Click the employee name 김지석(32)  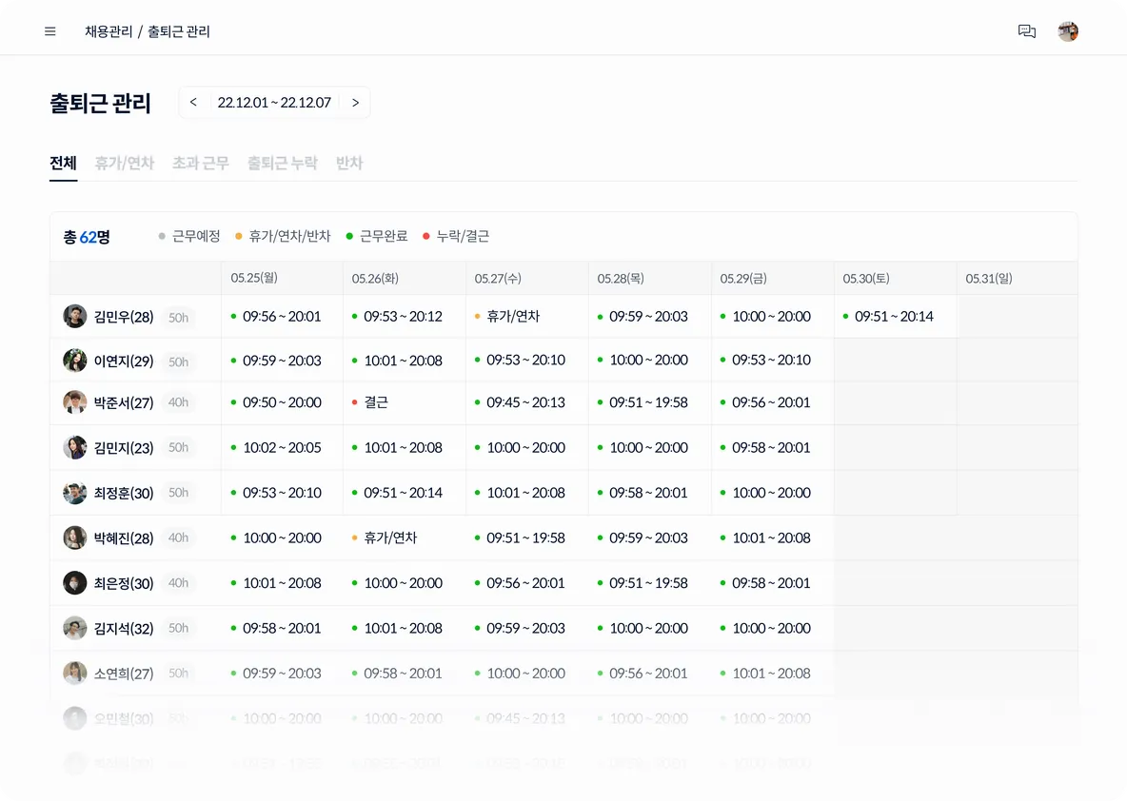(124, 629)
